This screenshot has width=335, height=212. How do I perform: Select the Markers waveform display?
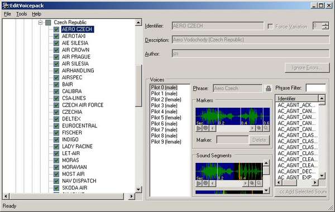pos(232,117)
